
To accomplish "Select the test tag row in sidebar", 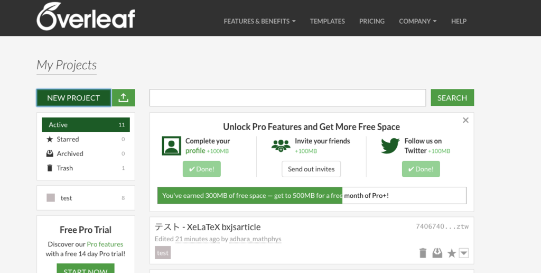I will [x=86, y=198].
